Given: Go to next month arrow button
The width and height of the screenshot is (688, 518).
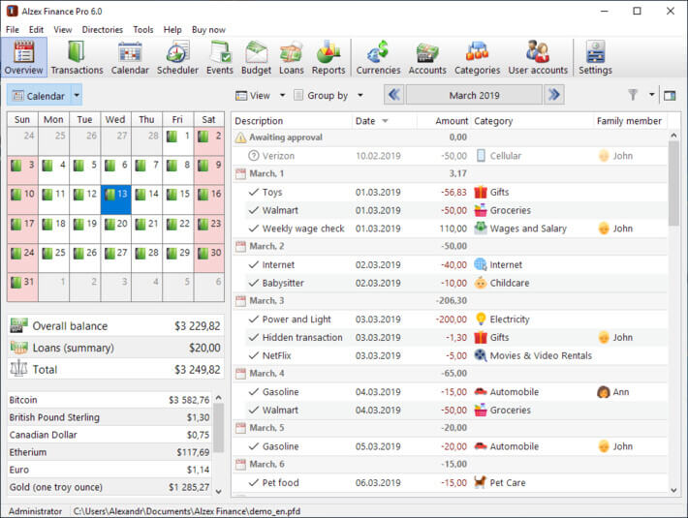Looking at the screenshot, I should (x=553, y=95).
